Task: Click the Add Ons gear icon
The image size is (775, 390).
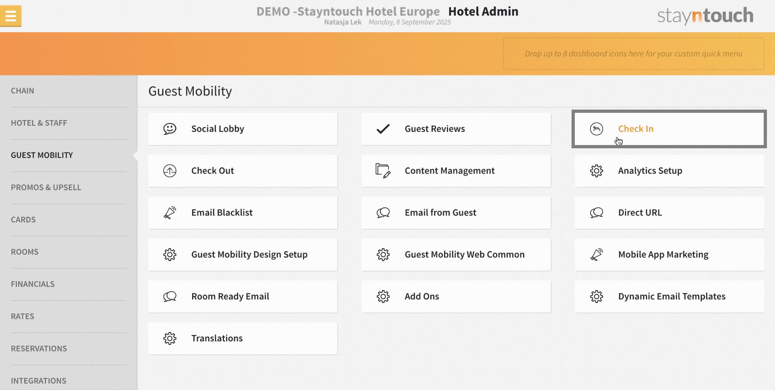Action: 383,296
